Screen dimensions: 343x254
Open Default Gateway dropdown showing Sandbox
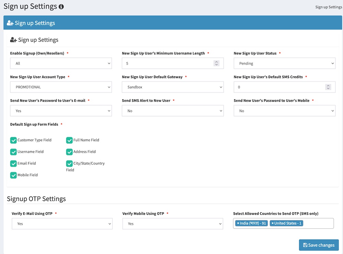(173, 87)
